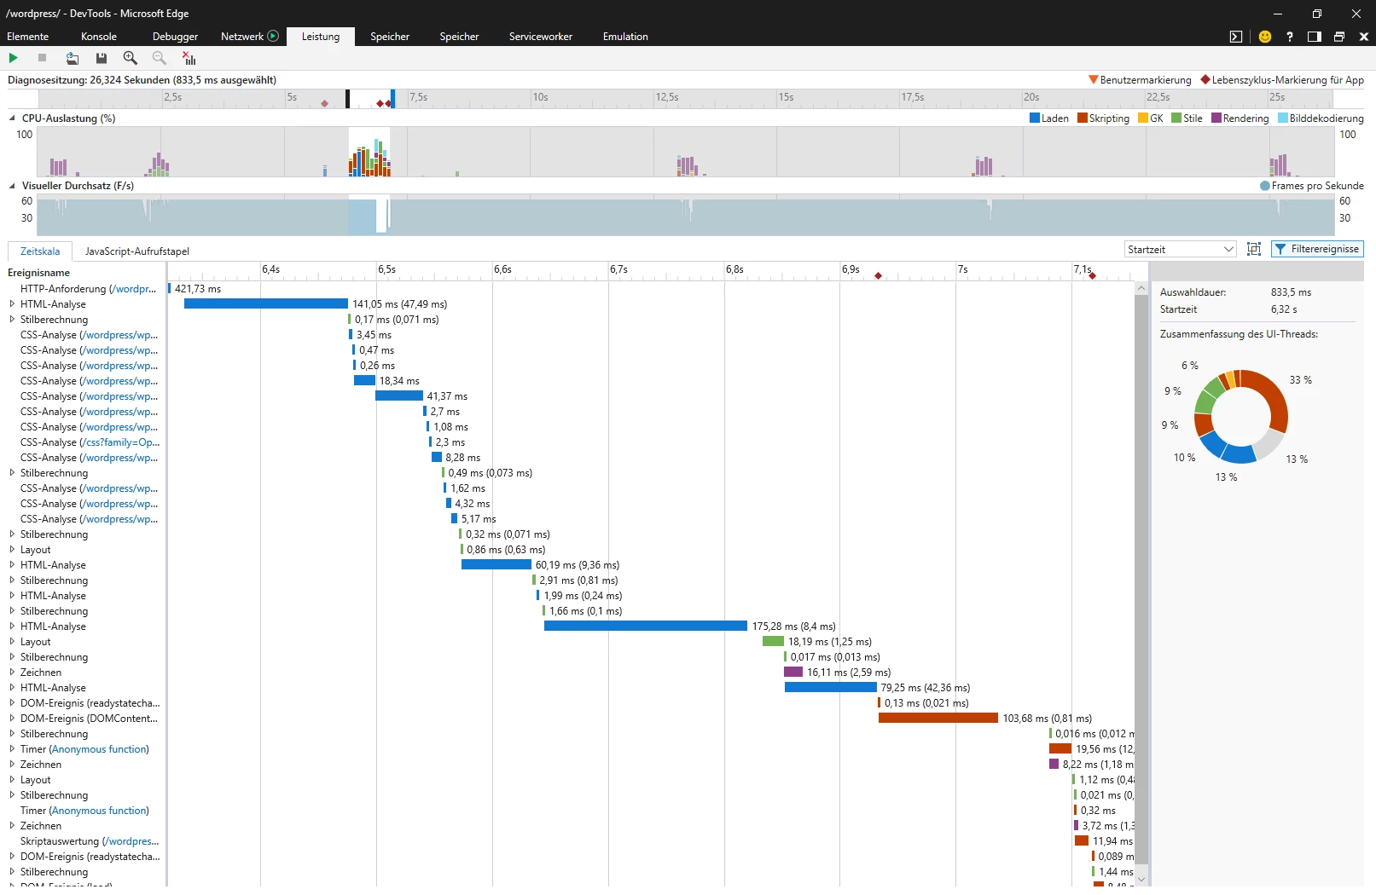Image resolution: width=1376 pixels, height=895 pixels.
Task: Select the Zeitskala tab
Action: 40,251
